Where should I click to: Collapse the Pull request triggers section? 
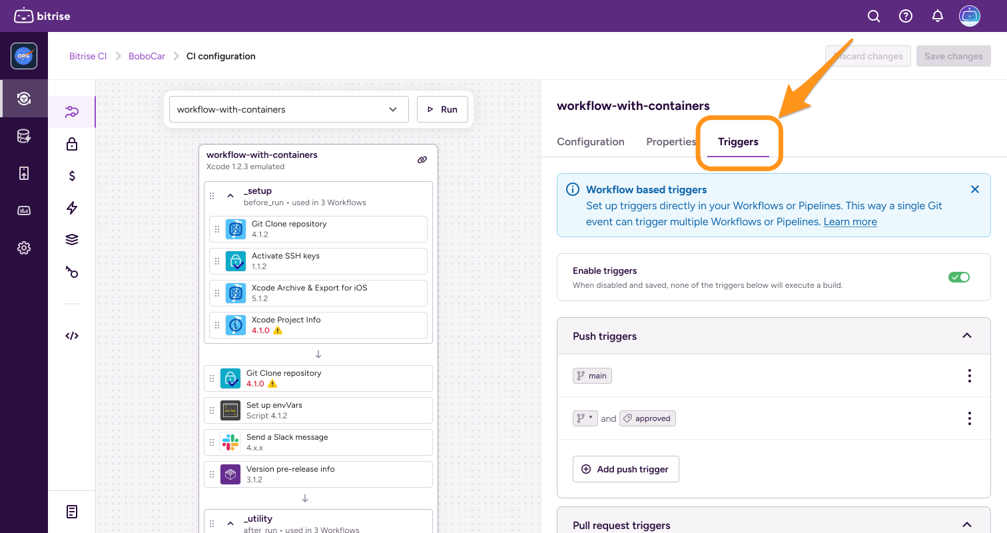pyautogui.click(x=967, y=525)
